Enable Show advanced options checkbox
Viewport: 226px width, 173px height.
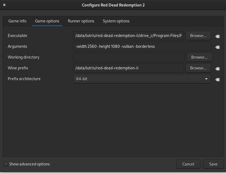click(6, 164)
